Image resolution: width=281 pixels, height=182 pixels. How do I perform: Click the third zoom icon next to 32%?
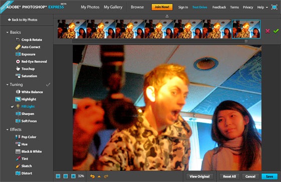tap(73, 176)
